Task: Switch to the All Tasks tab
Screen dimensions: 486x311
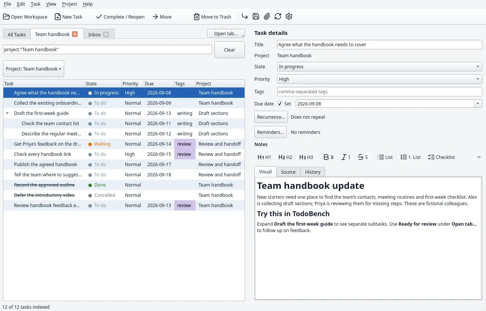Action: pyautogui.click(x=17, y=35)
